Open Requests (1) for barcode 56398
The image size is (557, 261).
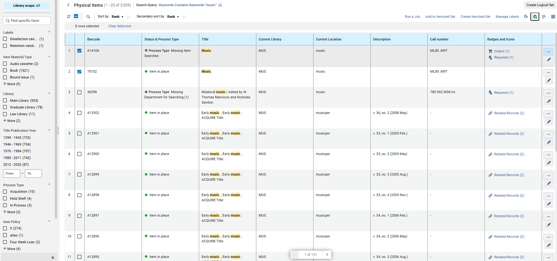point(504,93)
